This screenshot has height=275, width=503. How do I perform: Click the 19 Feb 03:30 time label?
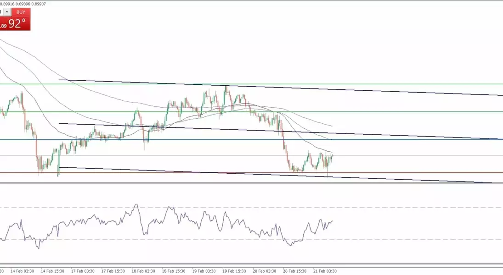click(203, 271)
